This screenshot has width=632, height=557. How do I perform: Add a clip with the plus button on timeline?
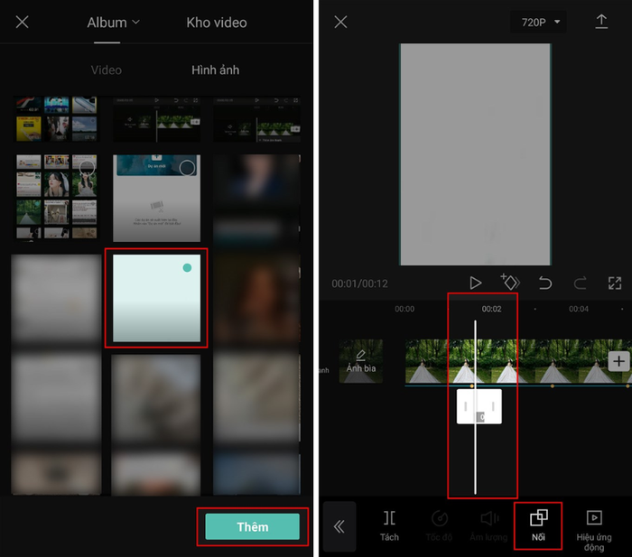[618, 361]
